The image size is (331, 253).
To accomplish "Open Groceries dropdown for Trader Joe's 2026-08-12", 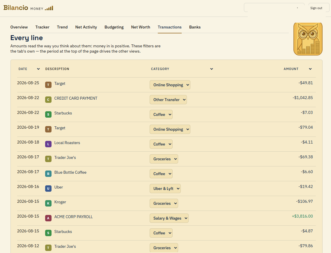I will tap(164, 248).
